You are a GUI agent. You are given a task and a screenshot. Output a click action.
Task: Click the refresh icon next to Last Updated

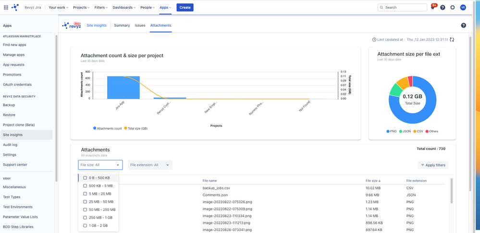[x=452, y=39]
